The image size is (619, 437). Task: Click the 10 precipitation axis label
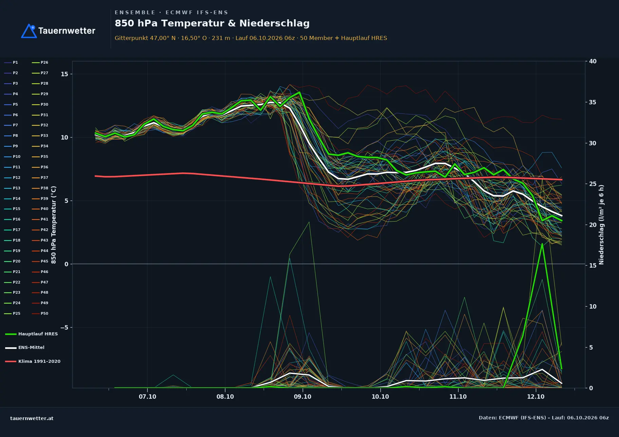tap(593, 307)
